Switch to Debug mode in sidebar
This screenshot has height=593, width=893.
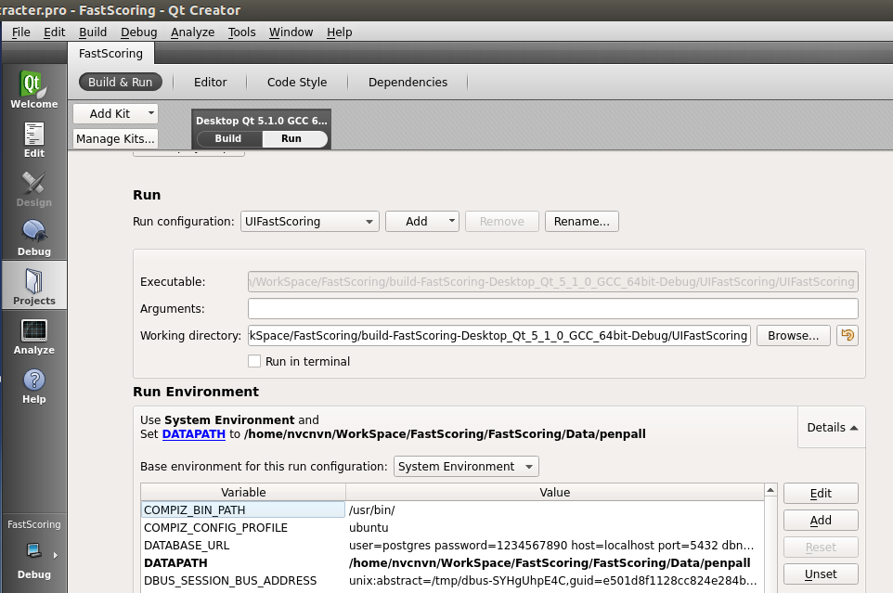point(33,238)
